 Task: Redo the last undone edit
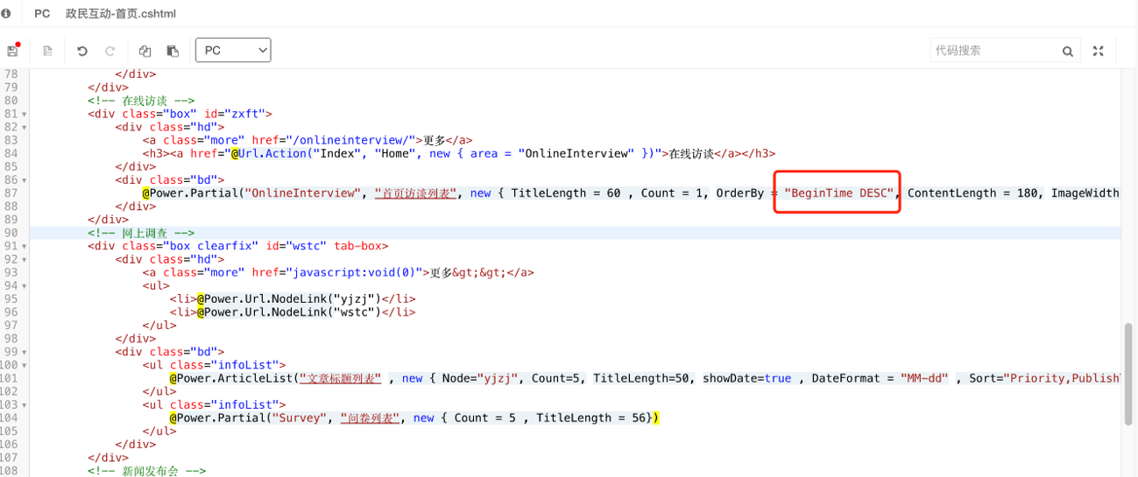[x=110, y=51]
